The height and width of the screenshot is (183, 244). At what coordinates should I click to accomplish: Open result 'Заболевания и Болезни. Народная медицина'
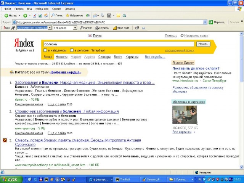(85, 82)
